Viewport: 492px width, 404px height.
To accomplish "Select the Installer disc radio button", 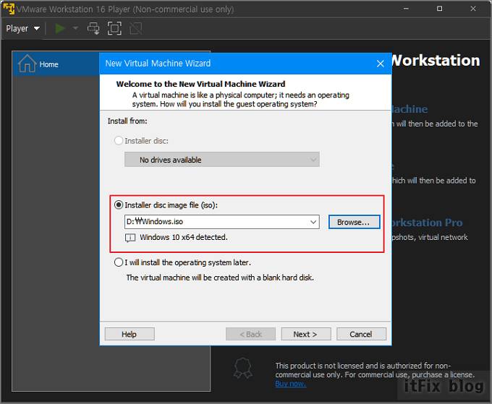I will click(118, 140).
